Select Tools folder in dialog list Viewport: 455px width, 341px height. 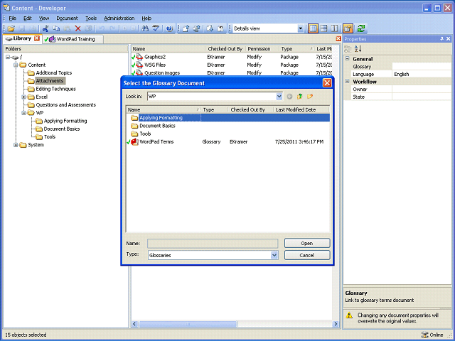point(145,134)
